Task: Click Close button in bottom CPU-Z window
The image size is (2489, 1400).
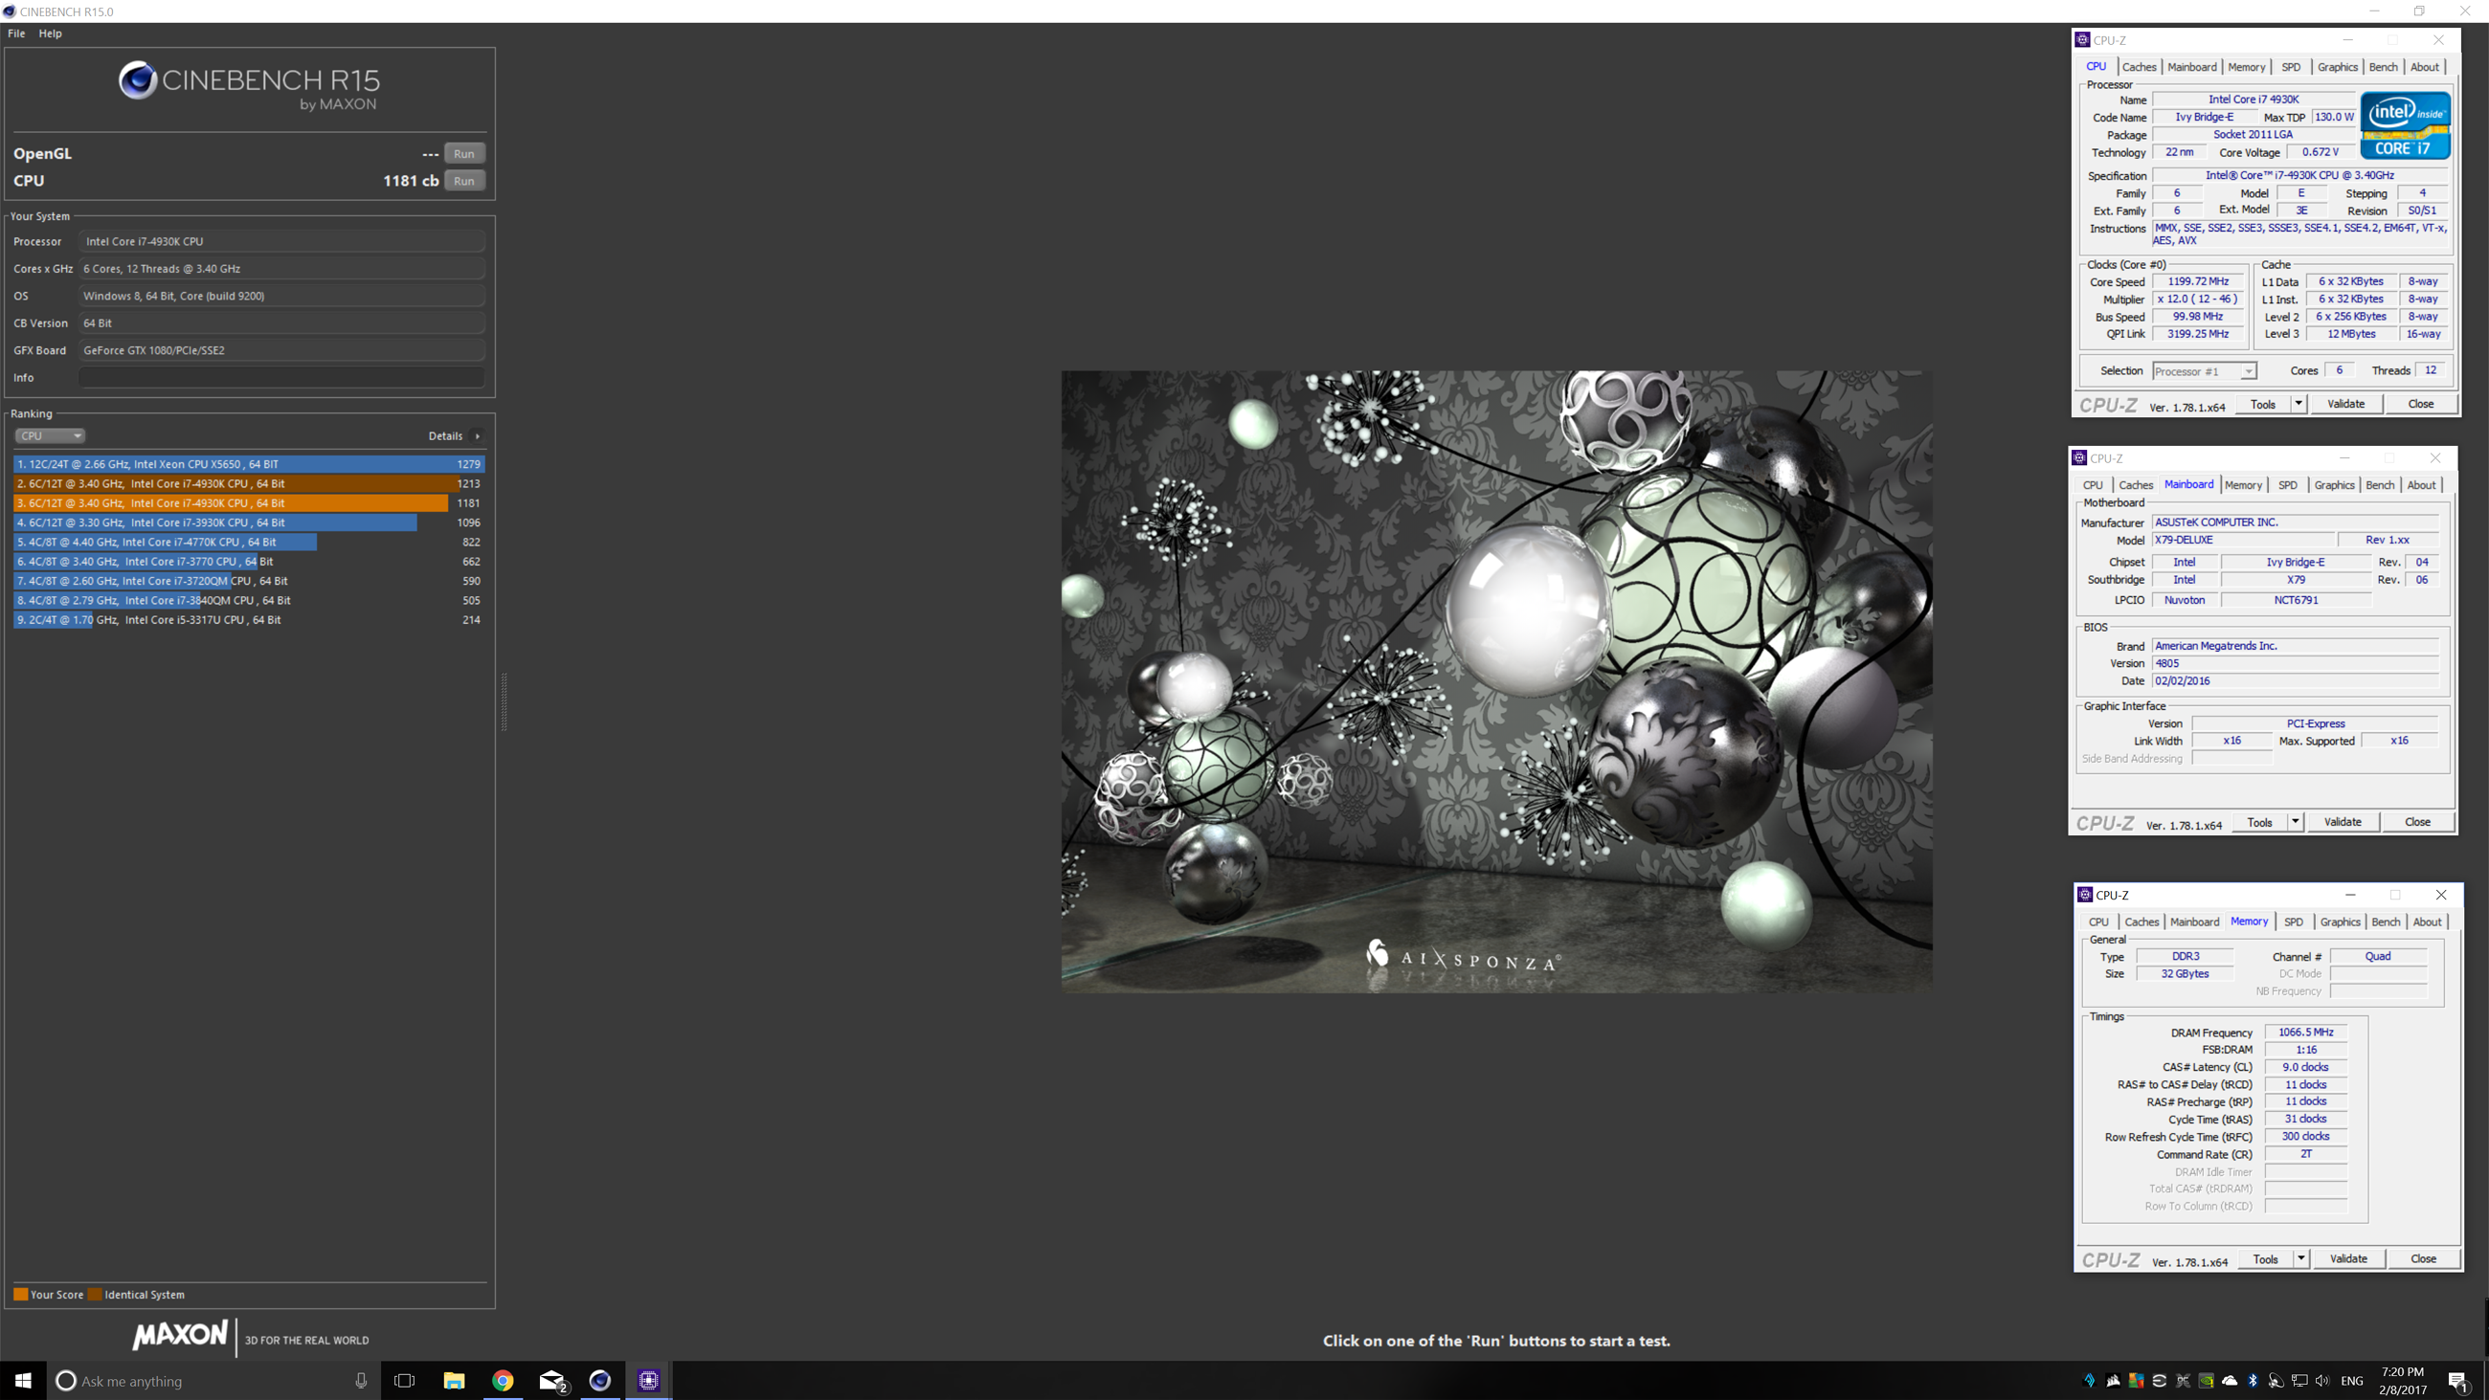Action: (2422, 1259)
